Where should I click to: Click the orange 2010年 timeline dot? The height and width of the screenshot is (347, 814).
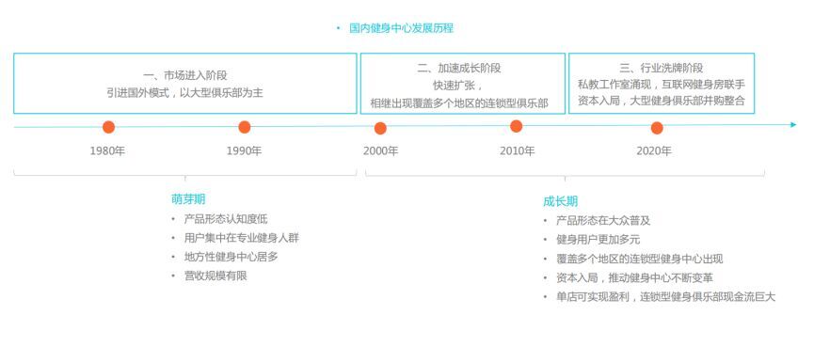(516, 126)
